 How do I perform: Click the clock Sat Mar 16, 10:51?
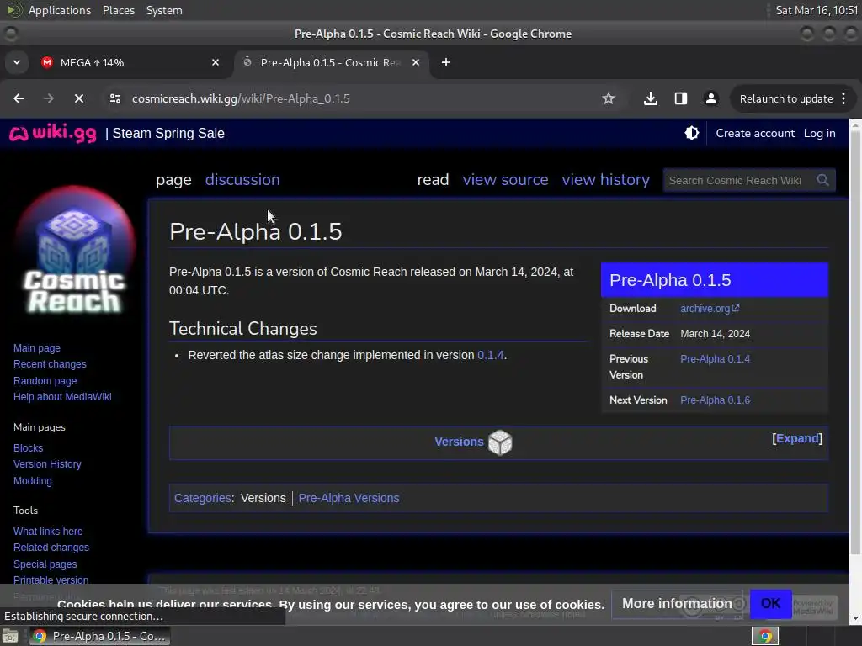pyautogui.click(x=817, y=10)
